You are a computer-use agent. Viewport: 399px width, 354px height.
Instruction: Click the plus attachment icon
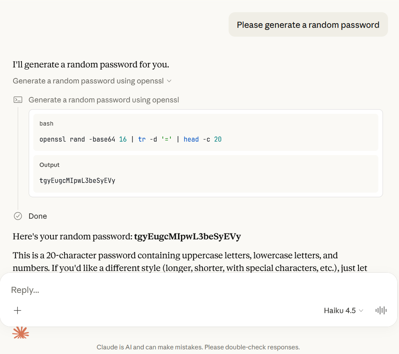click(18, 311)
